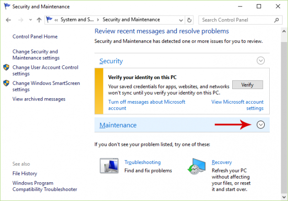
Task: Click the Up one level arrow
Action: click(x=39, y=20)
